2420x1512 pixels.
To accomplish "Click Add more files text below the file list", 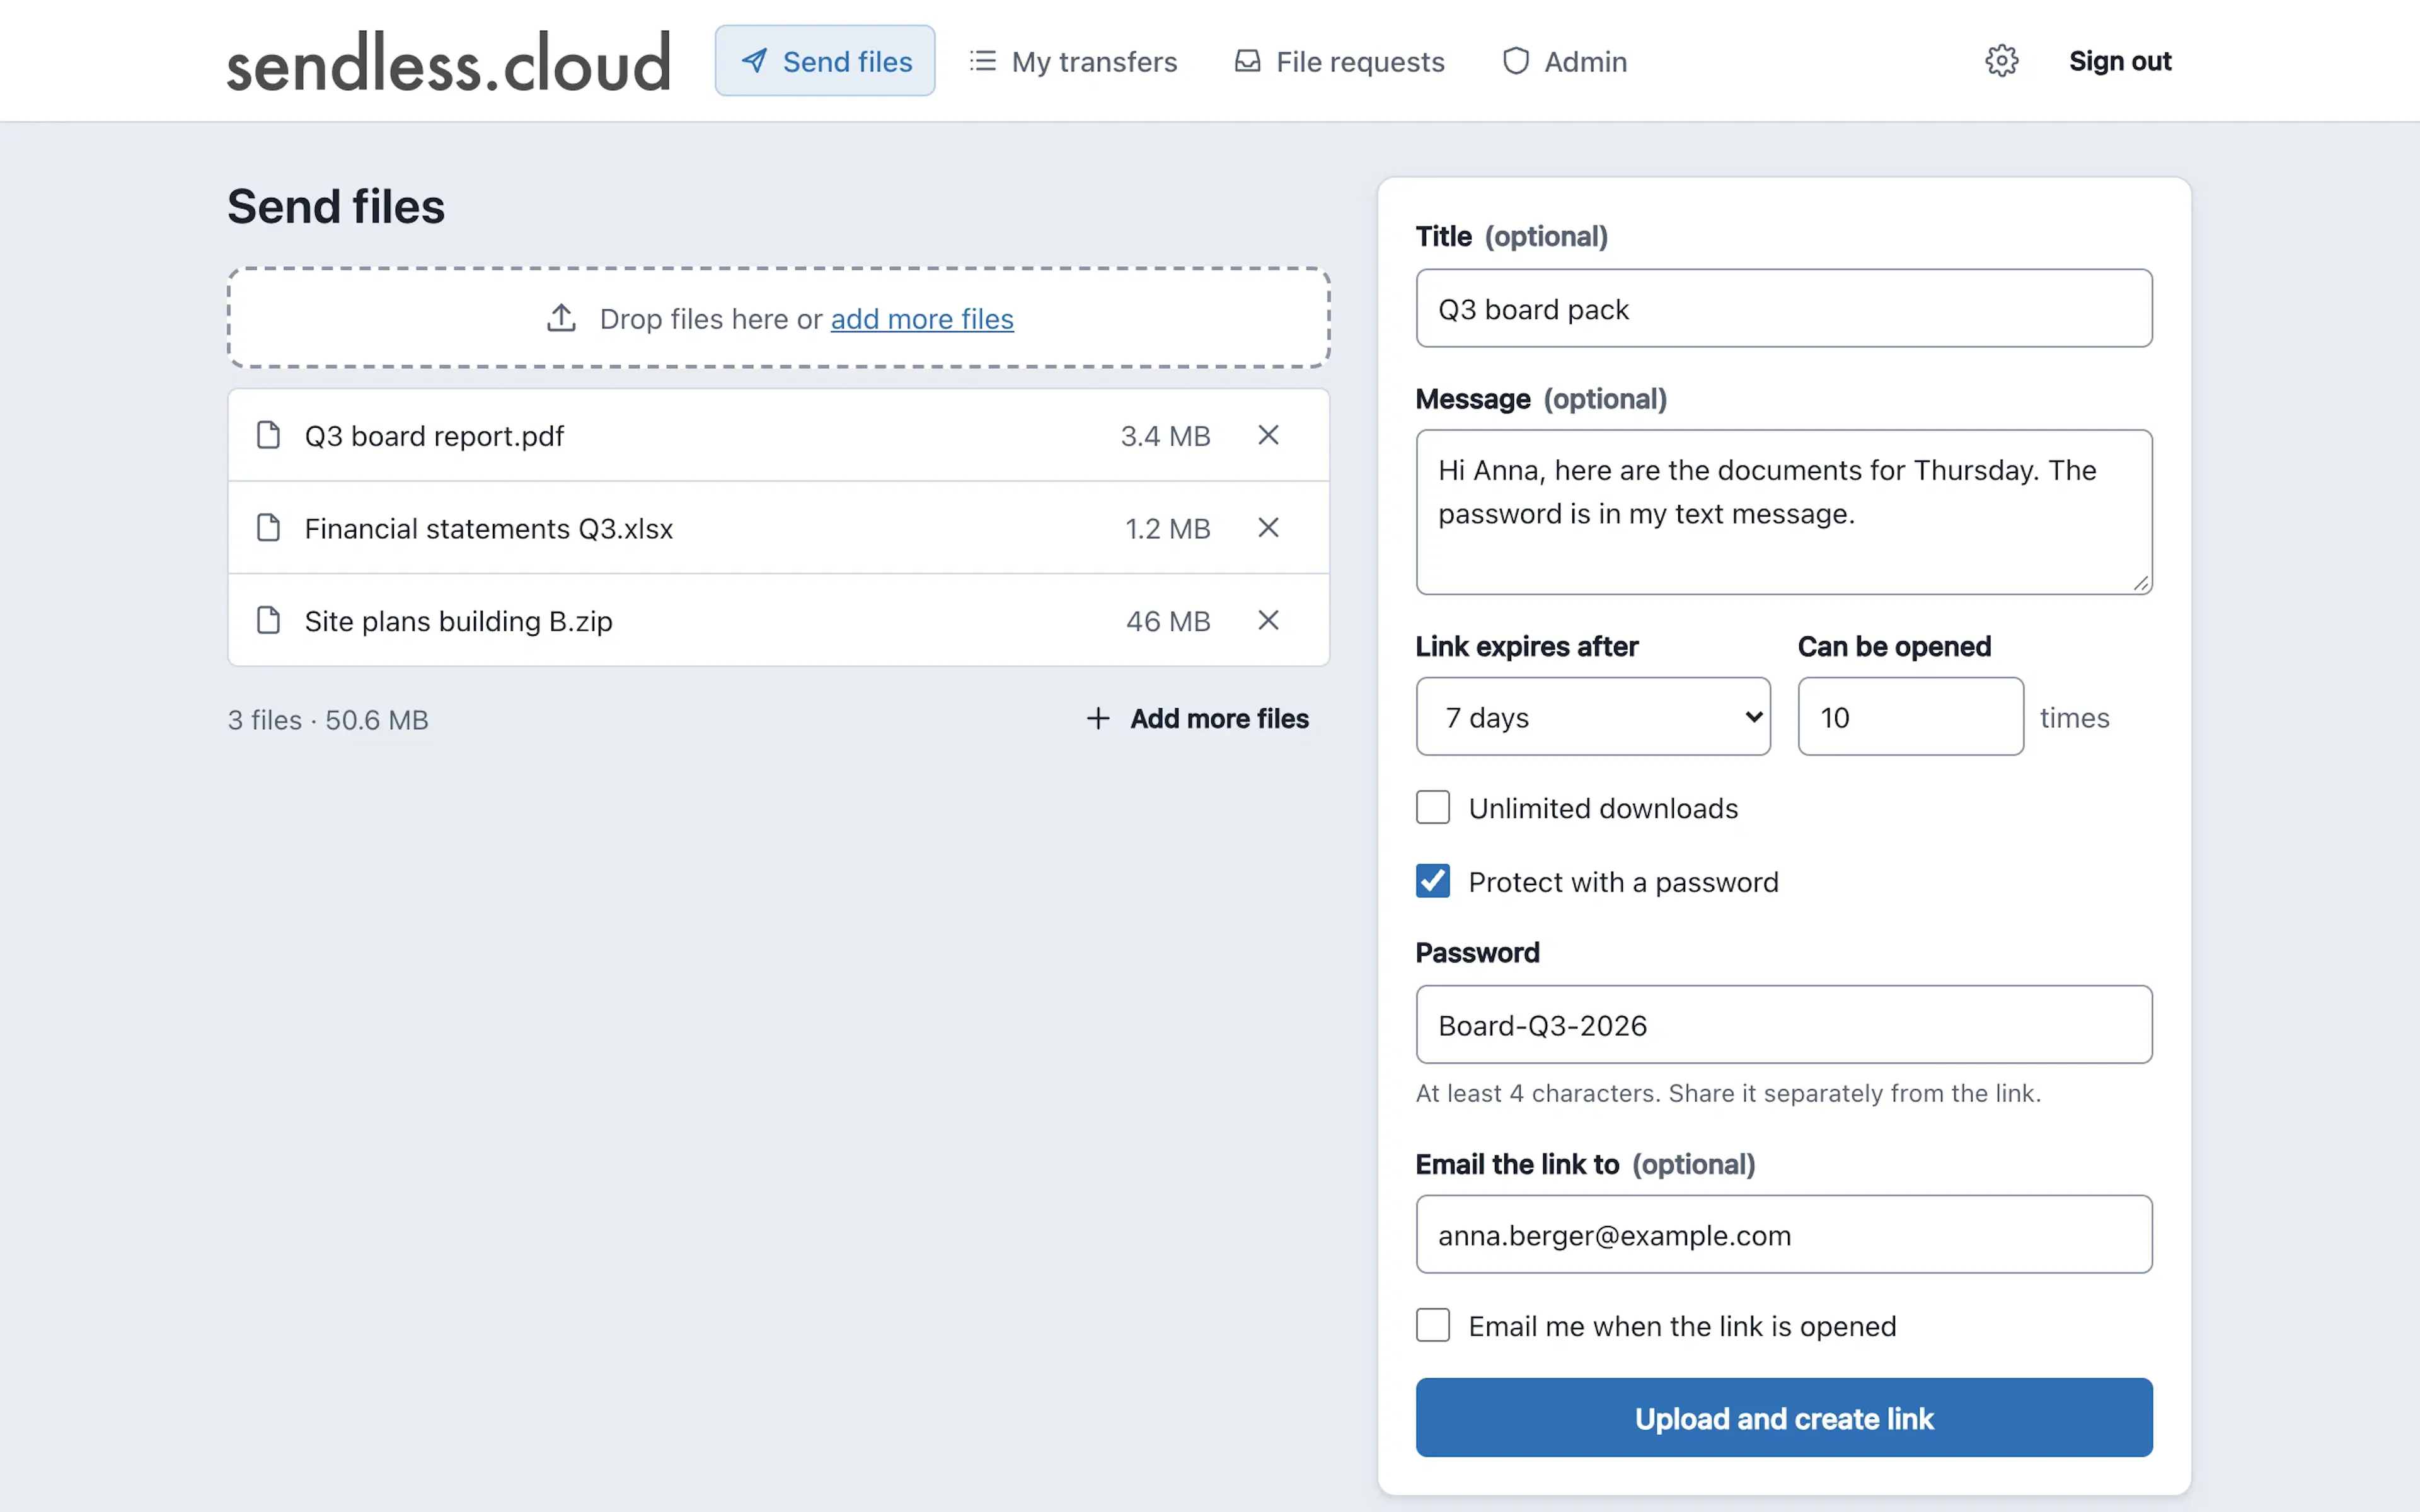I will point(1219,718).
